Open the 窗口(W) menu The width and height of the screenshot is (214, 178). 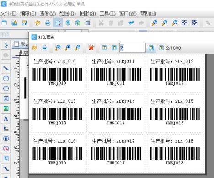click(x=128, y=14)
